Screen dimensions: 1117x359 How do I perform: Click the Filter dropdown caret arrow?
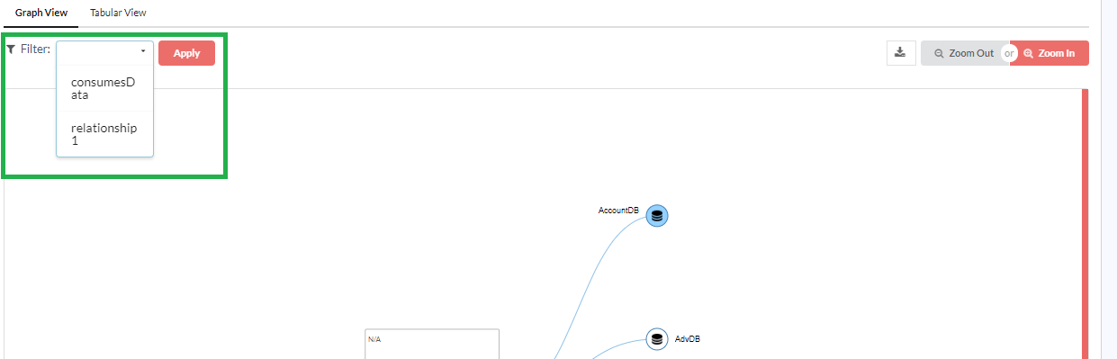[143, 52]
